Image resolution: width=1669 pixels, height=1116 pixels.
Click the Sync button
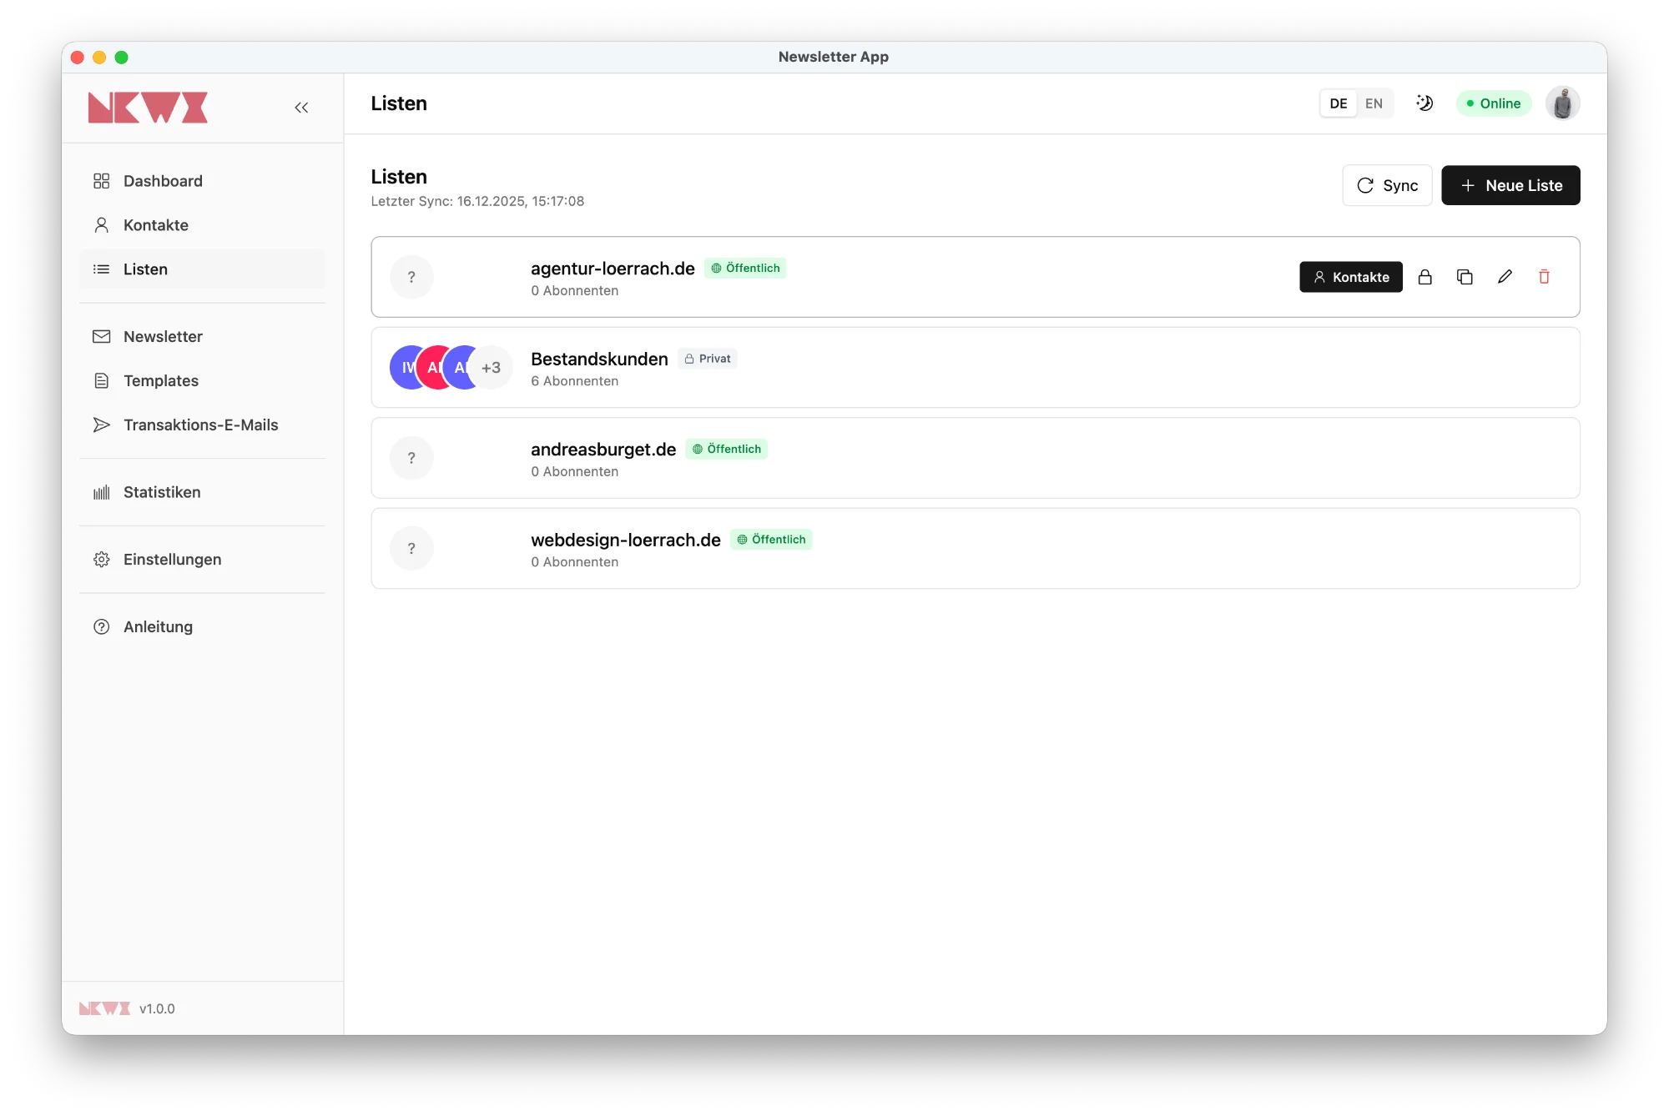pyautogui.click(x=1387, y=185)
